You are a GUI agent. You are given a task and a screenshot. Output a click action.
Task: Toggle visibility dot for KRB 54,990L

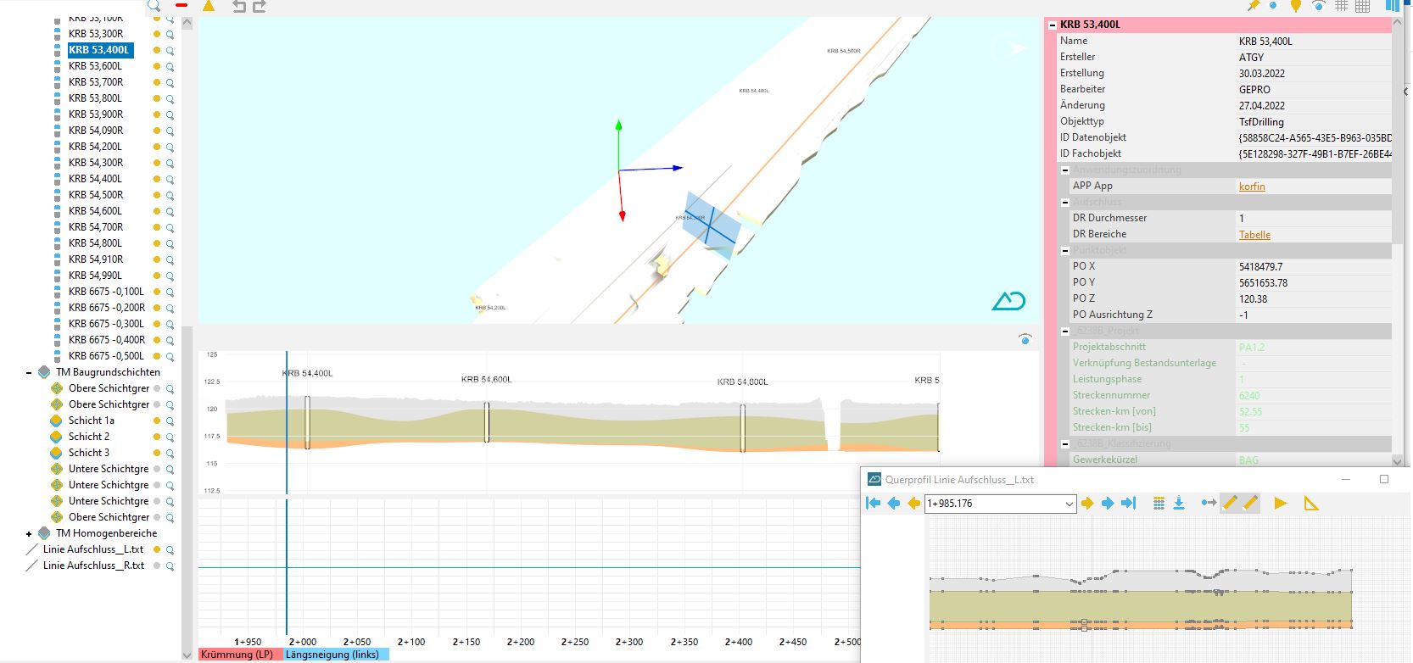(x=157, y=276)
